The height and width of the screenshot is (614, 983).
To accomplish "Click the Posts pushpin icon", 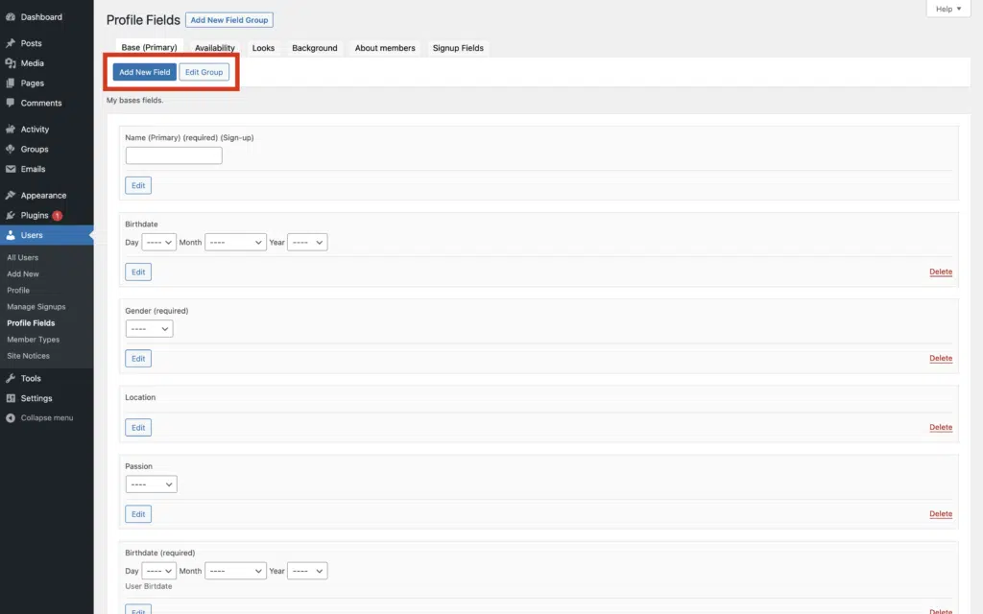I will click(11, 43).
